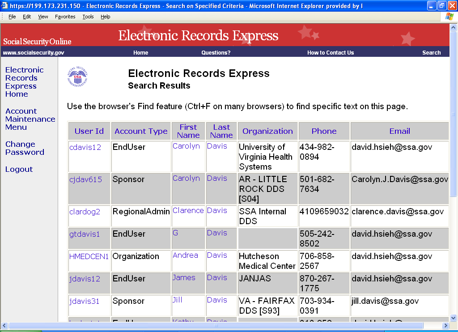The image size is (458, 332).
Task: Go to Home in the navigation bar
Action: click(141, 53)
